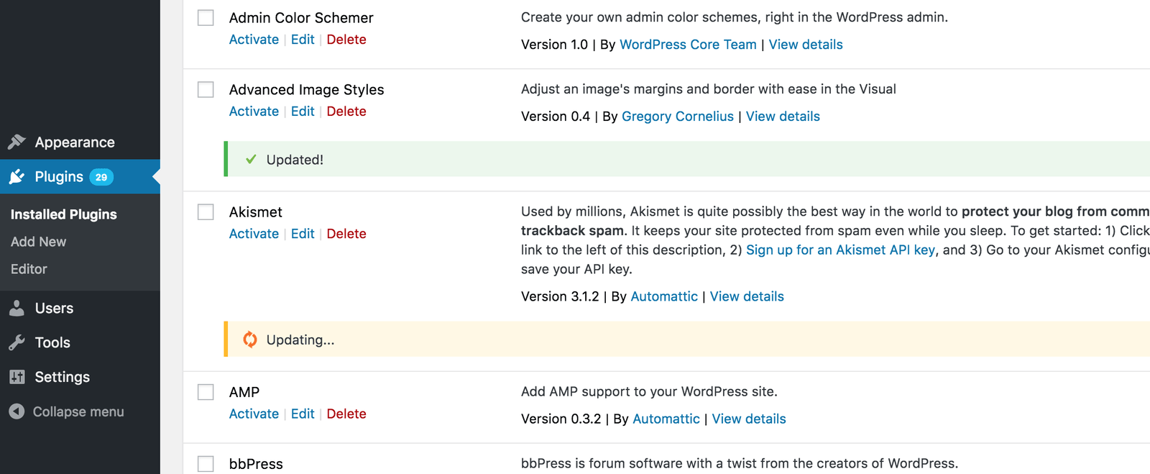
Task: Click the Updated! notice text
Action: pyautogui.click(x=295, y=160)
